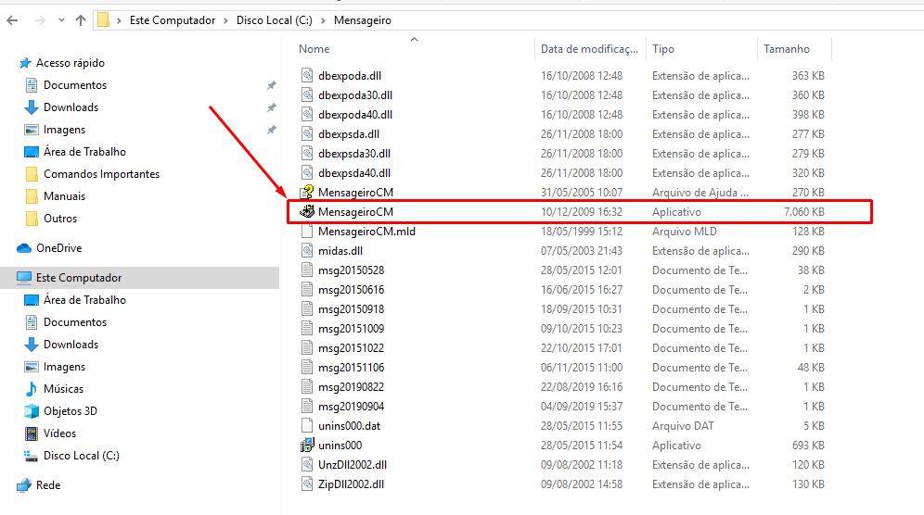The height and width of the screenshot is (515, 924).
Task: Open 'Vídeos' in navigation pane
Action: tap(59, 433)
